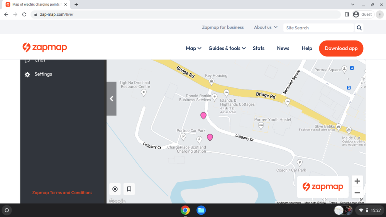Viewport: 386px width, 217px height.
Task: Click the Zapmap logo in the header
Action: [44, 47]
